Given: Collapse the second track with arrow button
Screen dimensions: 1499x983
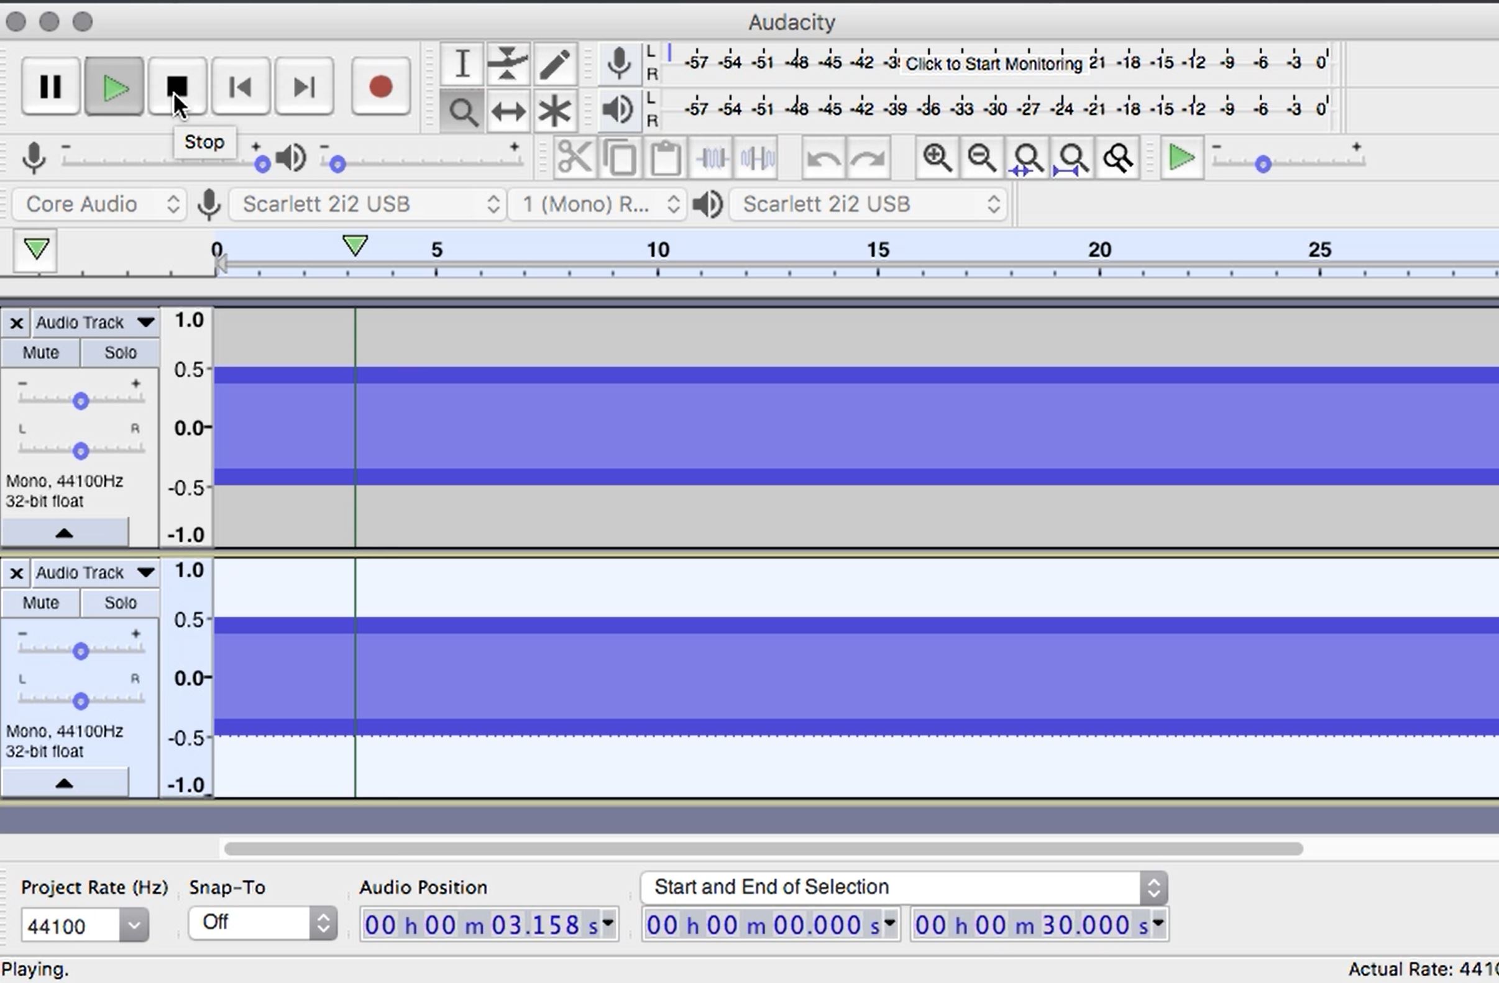Looking at the screenshot, I should tap(64, 783).
